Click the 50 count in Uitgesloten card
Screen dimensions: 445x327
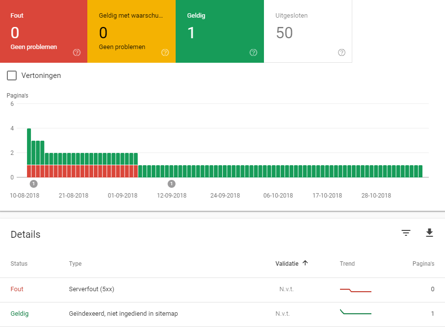click(284, 33)
